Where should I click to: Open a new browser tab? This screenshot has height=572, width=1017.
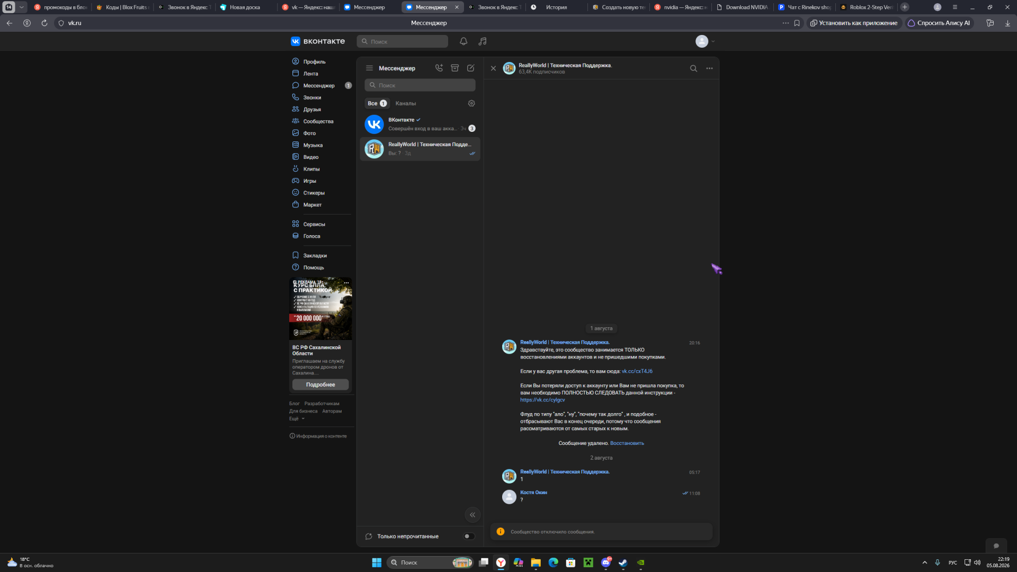tap(905, 7)
